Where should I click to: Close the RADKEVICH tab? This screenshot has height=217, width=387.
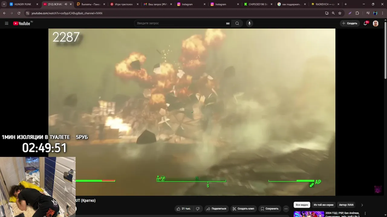[339, 4]
